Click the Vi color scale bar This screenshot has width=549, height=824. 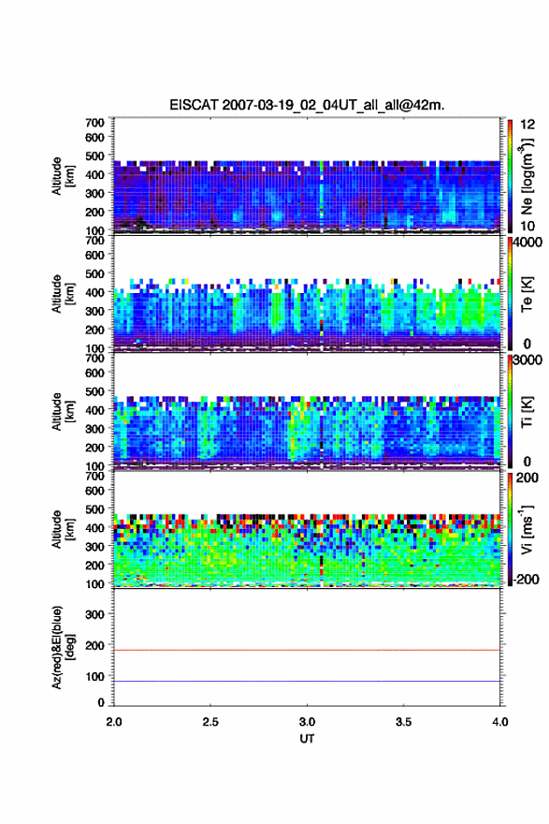510,529
